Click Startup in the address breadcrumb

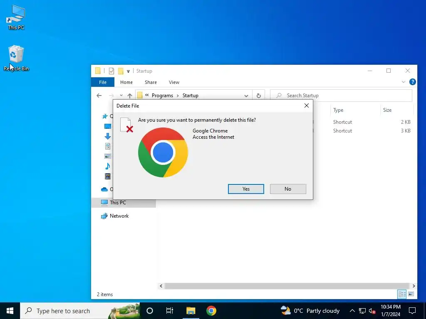[191, 96]
